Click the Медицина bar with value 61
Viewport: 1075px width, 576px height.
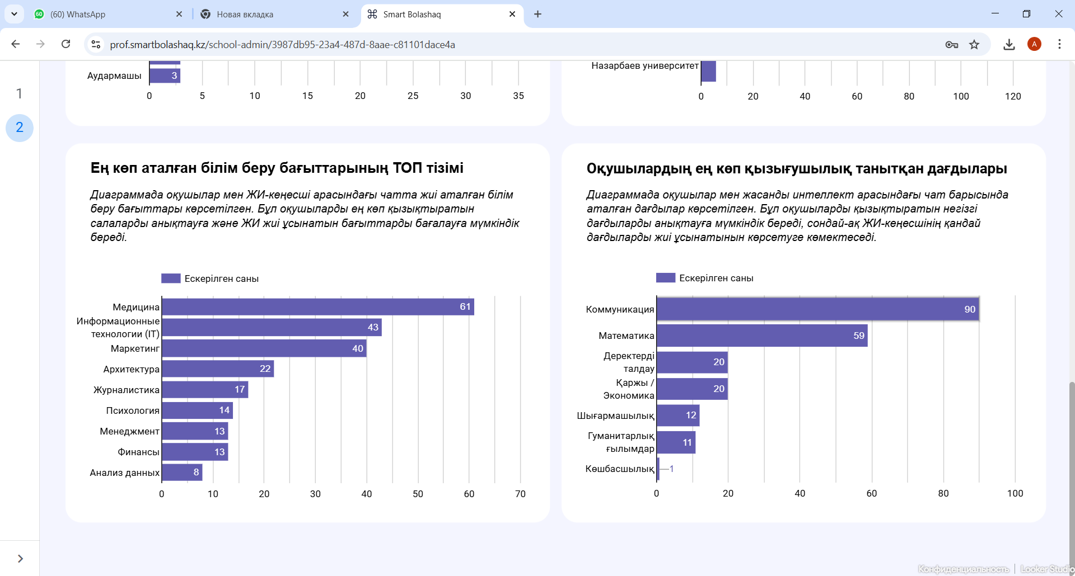[317, 306]
